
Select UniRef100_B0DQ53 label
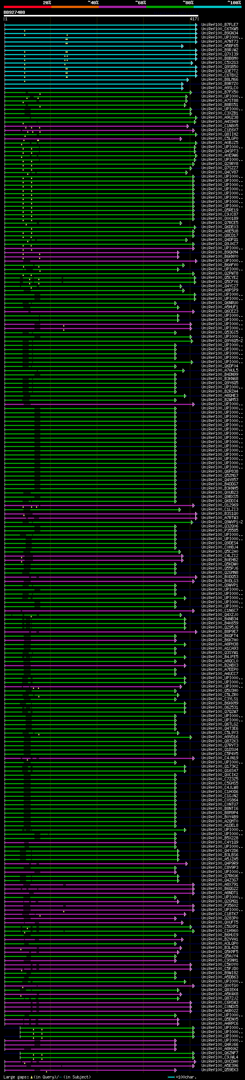[x=220, y=577]
